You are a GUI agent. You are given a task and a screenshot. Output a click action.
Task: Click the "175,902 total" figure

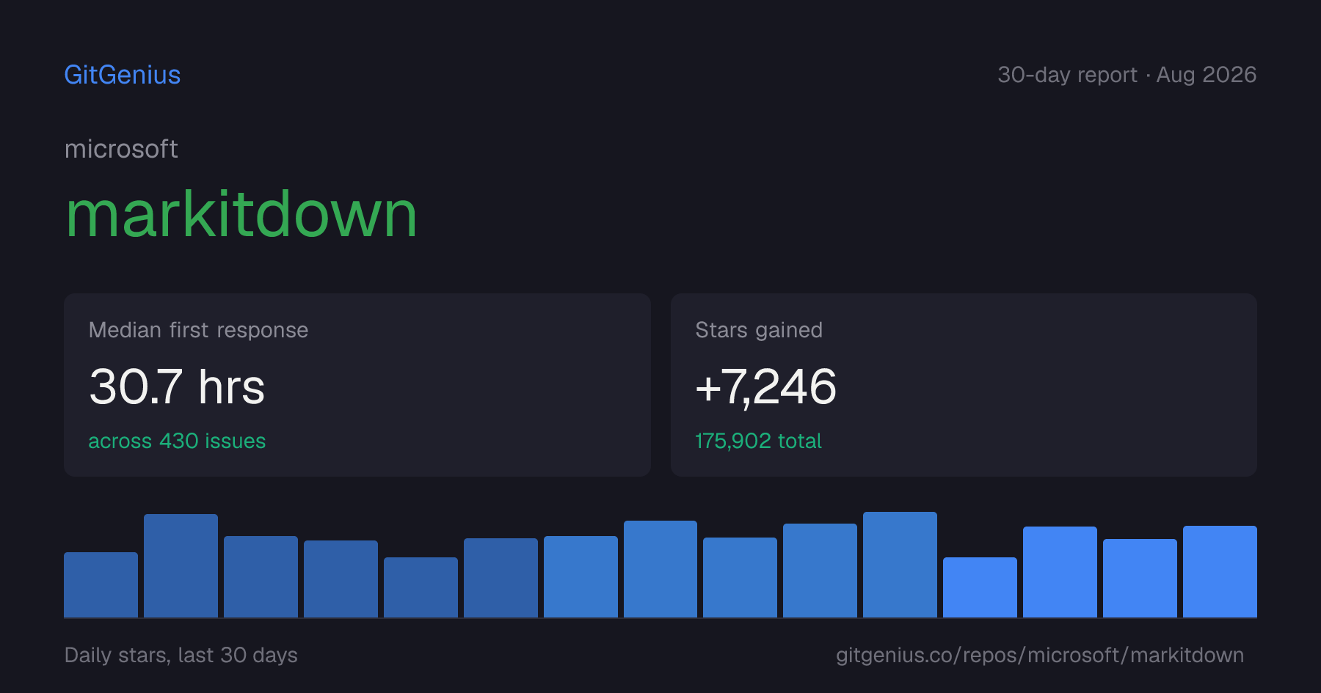click(758, 441)
